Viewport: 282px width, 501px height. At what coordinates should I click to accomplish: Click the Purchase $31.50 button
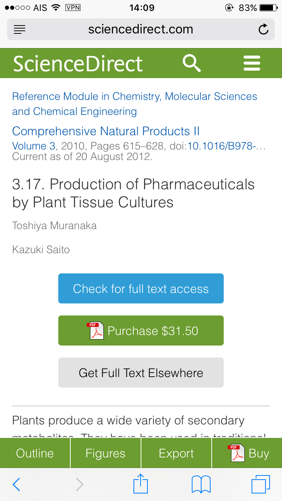coord(141,330)
